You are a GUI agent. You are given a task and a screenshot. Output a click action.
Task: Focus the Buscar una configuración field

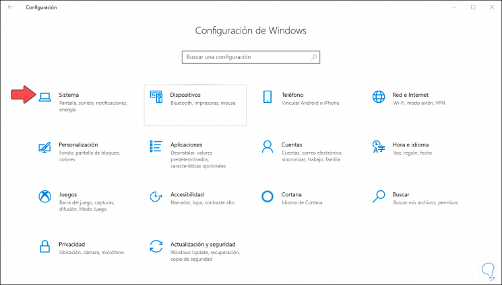coord(246,57)
